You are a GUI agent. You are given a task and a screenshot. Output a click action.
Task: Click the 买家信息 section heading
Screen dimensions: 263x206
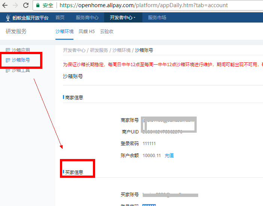pos(74,172)
